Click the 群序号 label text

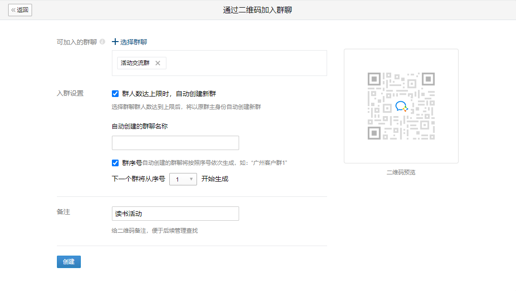[x=132, y=163]
